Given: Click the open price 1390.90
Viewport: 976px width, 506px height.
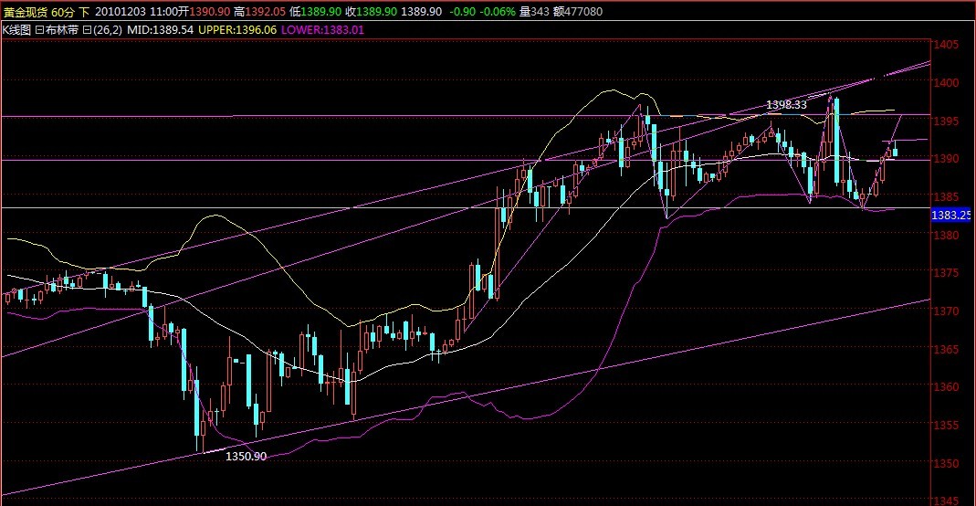Looking at the screenshot, I should [x=210, y=12].
